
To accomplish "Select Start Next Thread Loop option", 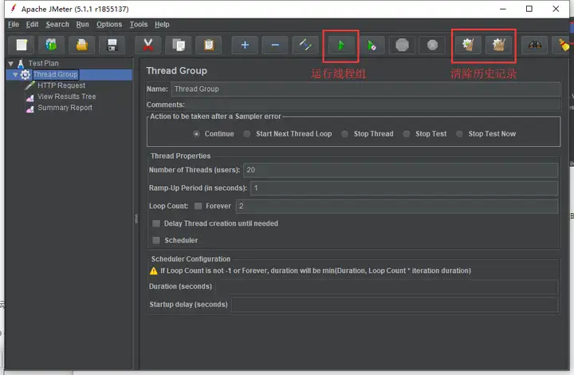I will [x=247, y=134].
